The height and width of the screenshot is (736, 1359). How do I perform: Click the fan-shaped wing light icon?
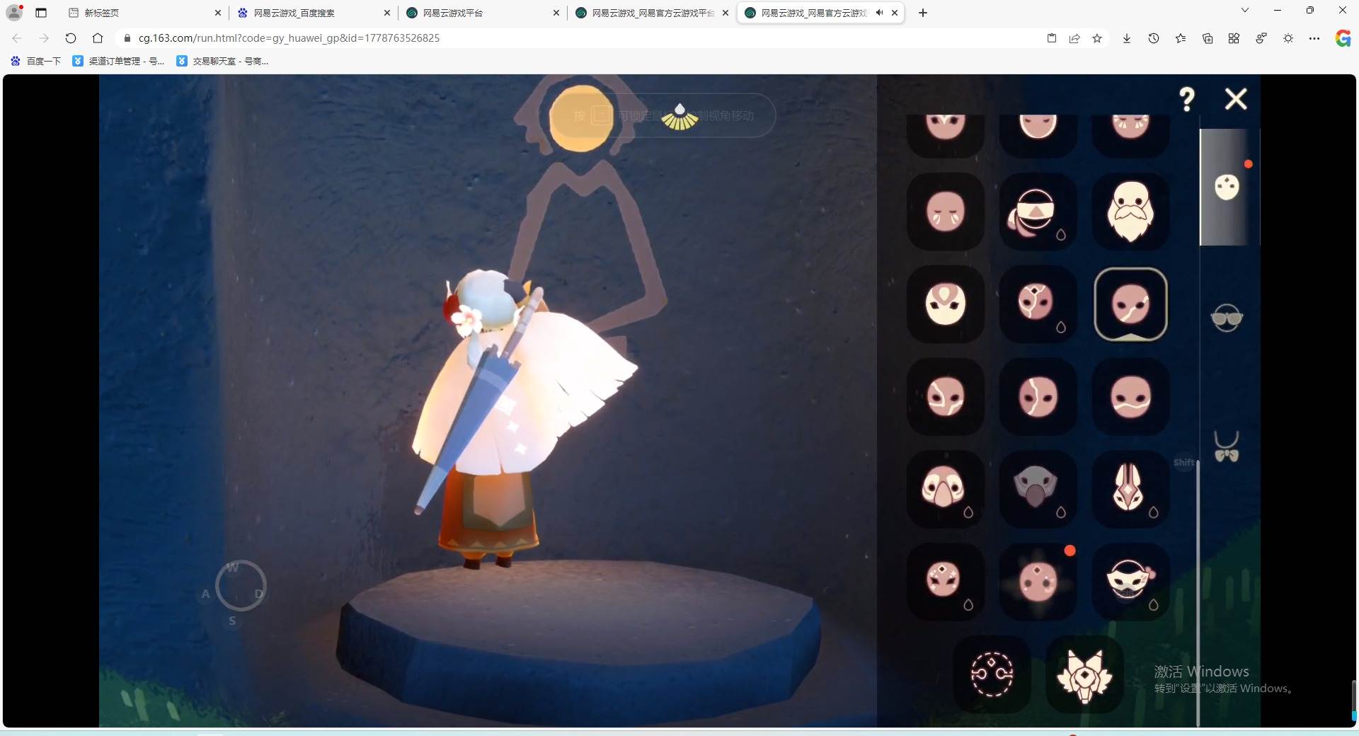[679, 117]
